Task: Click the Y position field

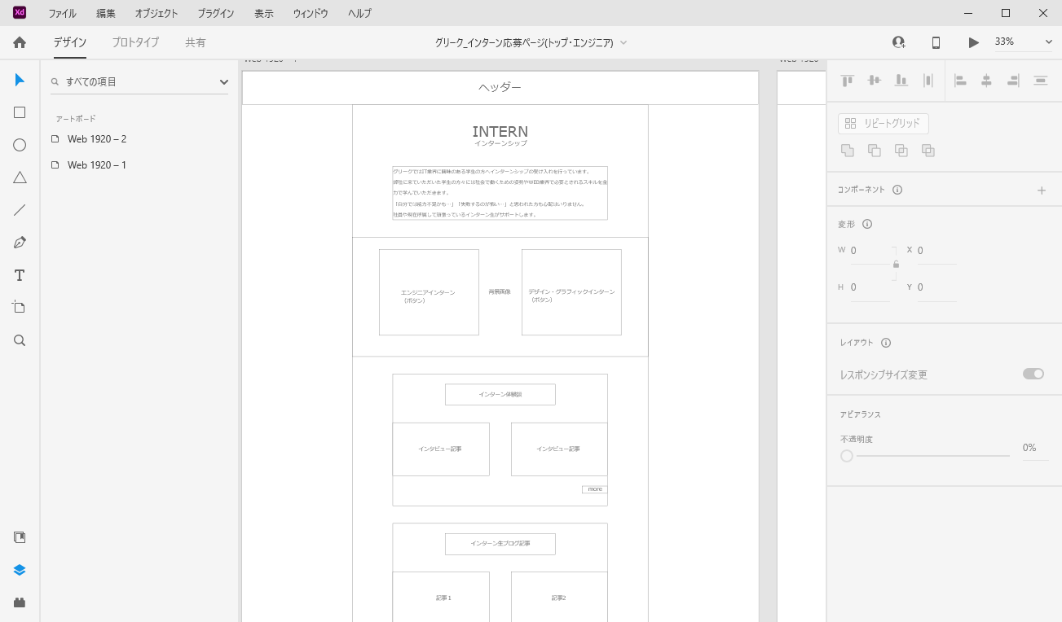Action: pos(936,287)
